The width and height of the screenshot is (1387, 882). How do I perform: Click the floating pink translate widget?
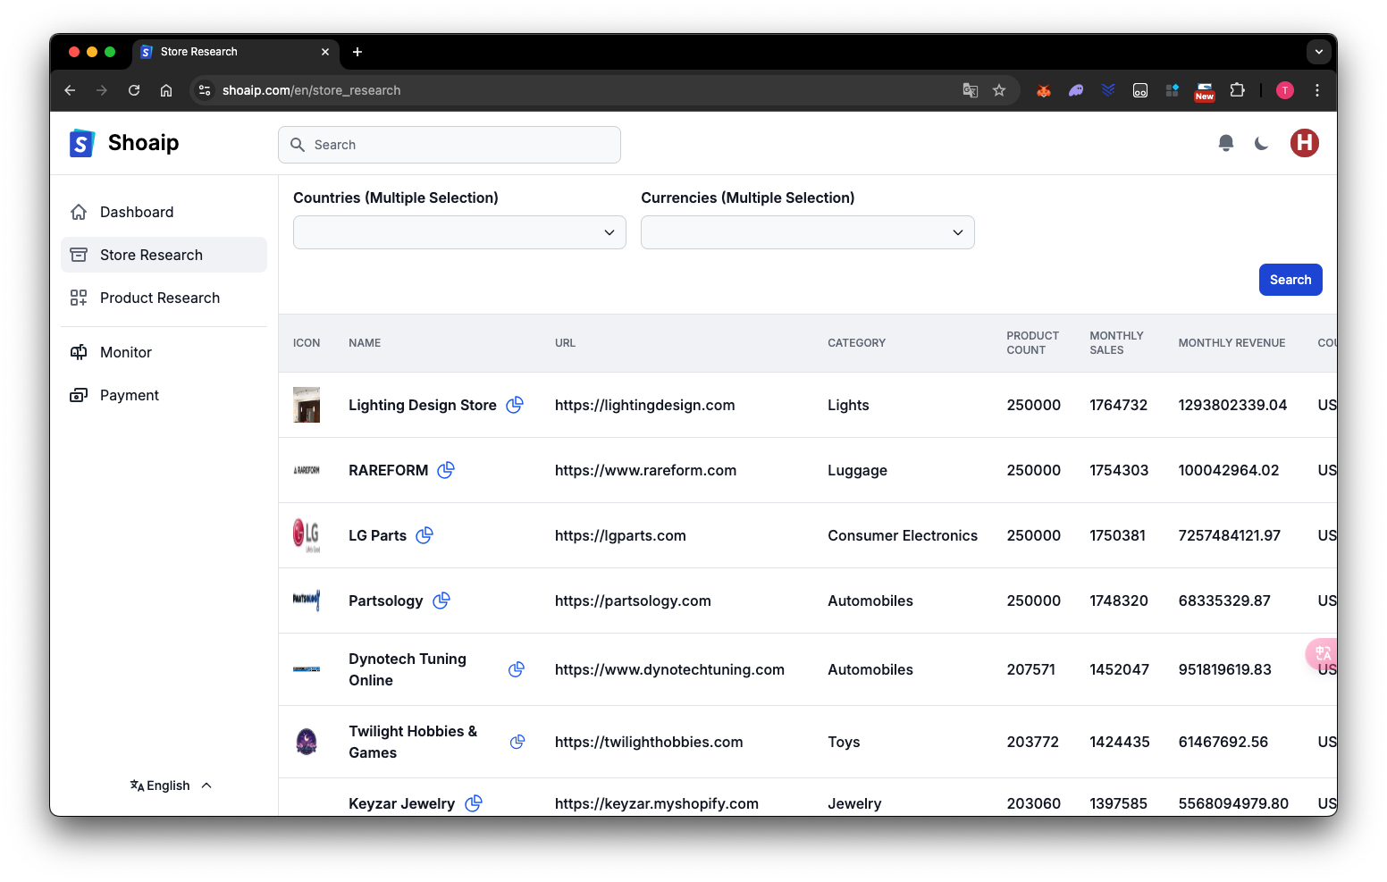(1322, 653)
